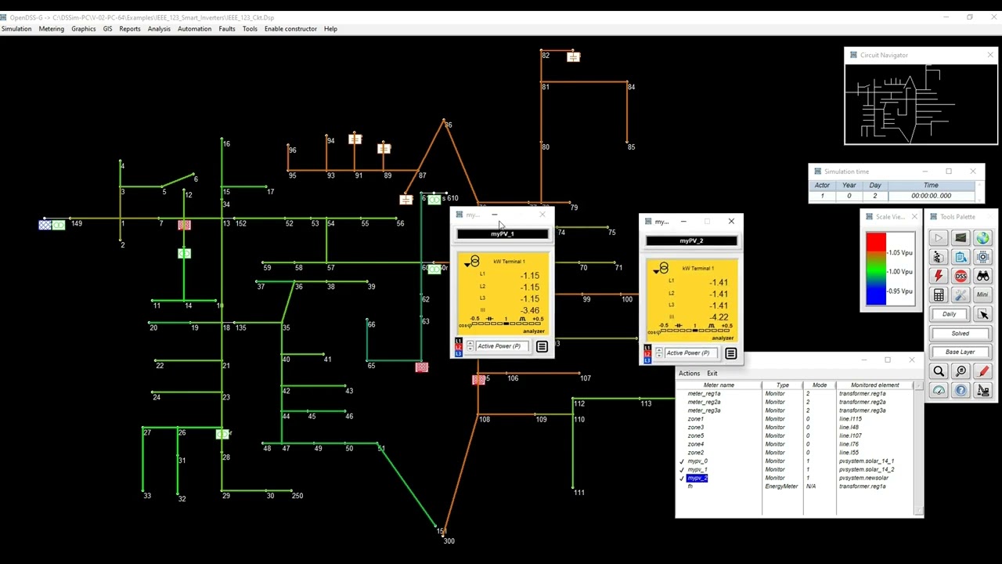1002x564 pixels.
Task: Click the zoom-to-element magnifier icon
Action: click(x=961, y=371)
